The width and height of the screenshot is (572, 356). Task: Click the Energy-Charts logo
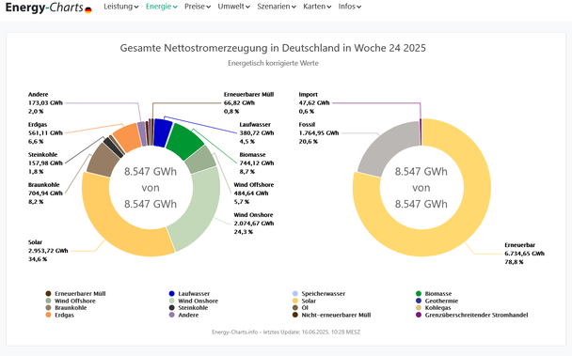click(44, 8)
